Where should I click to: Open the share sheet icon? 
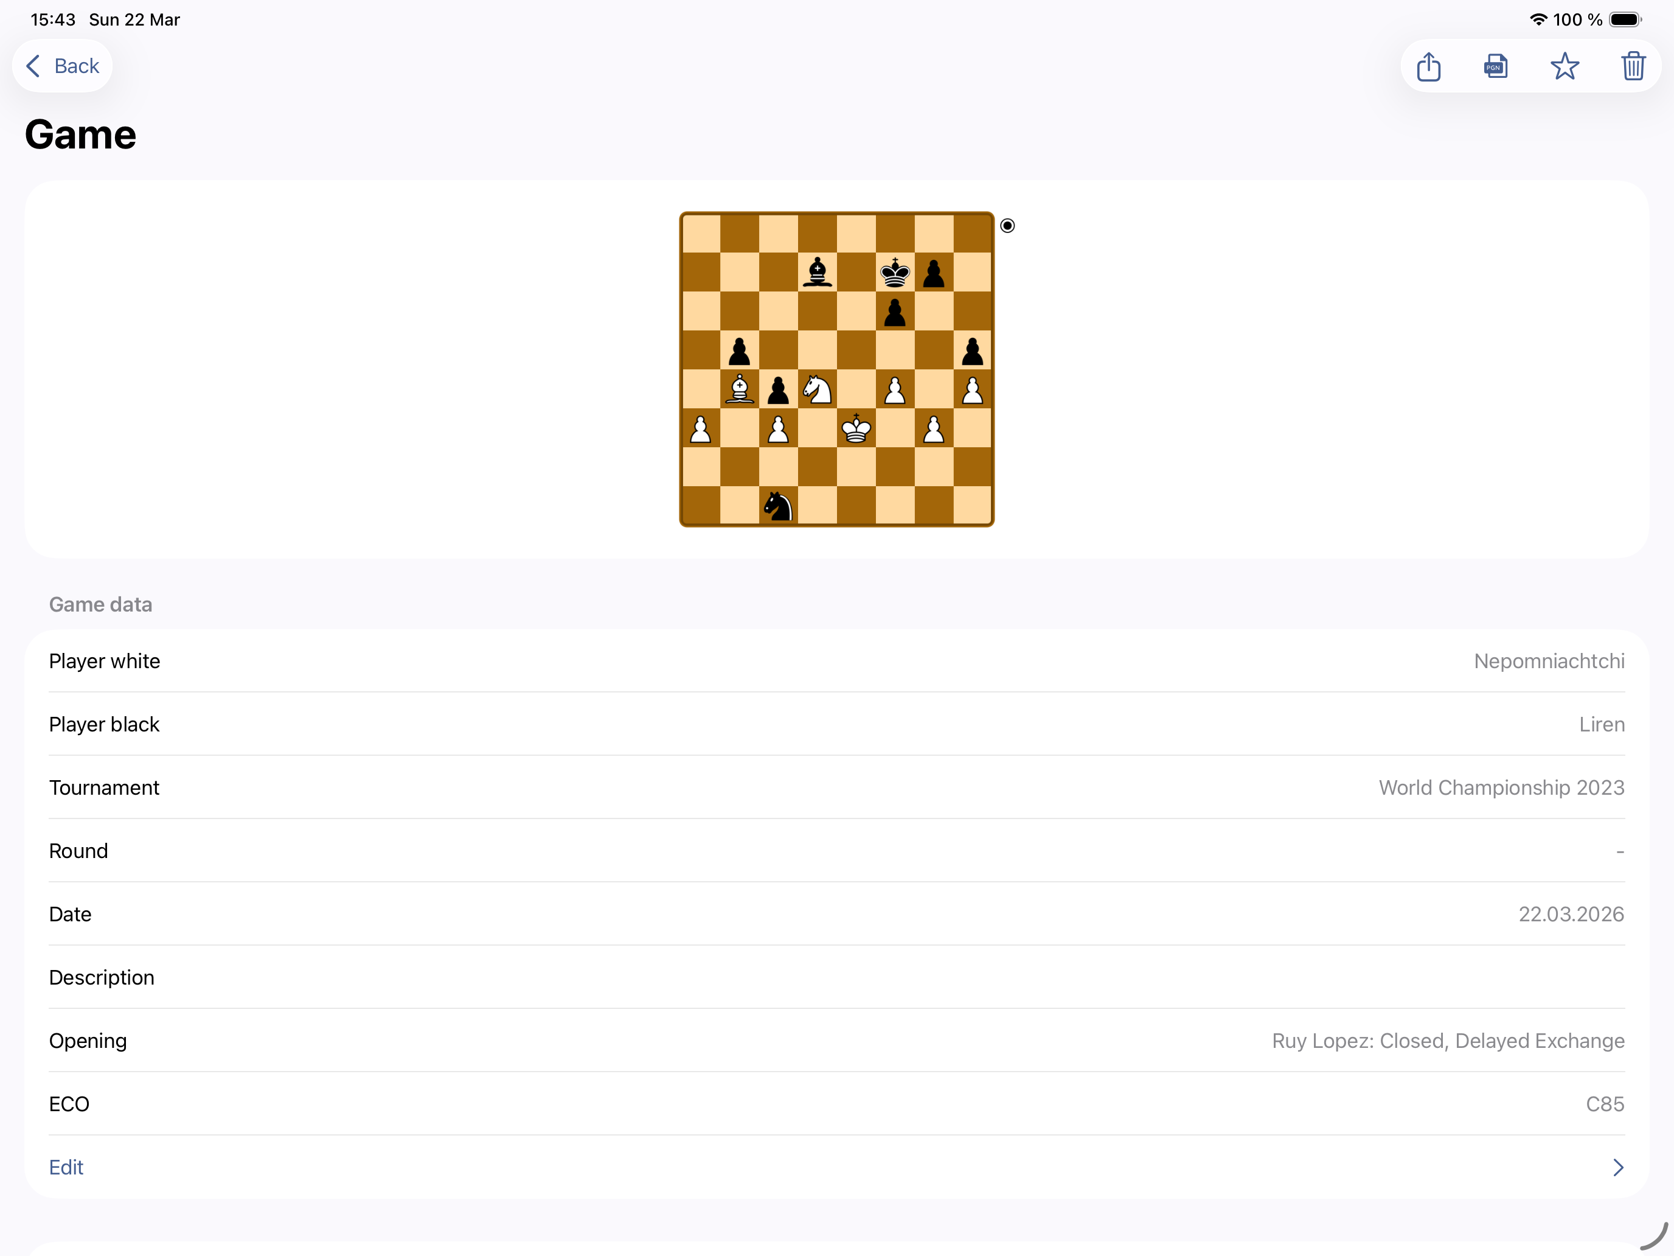(1428, 66)
